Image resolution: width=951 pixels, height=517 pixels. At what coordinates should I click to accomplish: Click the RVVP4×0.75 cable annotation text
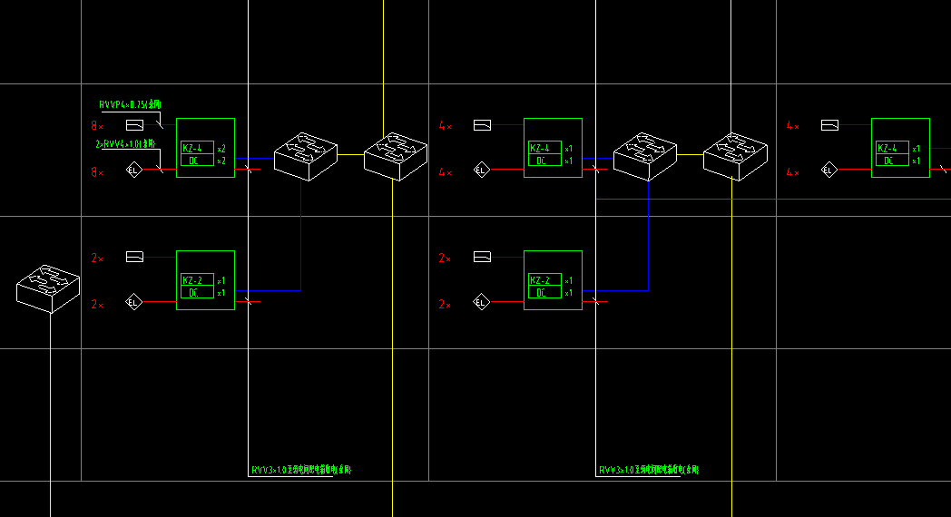[x=129, y=106]
